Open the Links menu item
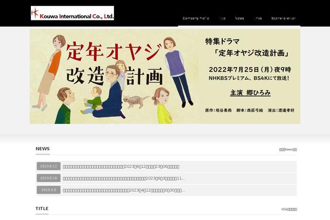The height and width of the screenshot is (220, 330). click(x=257, y=18)
